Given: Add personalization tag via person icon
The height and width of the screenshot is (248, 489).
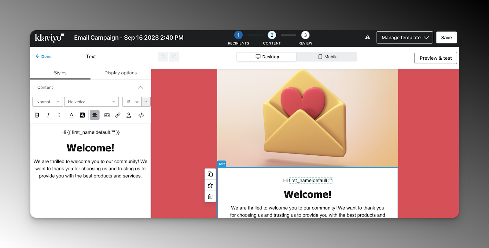Looking at the screenshot, I should [x=129, y=115].
